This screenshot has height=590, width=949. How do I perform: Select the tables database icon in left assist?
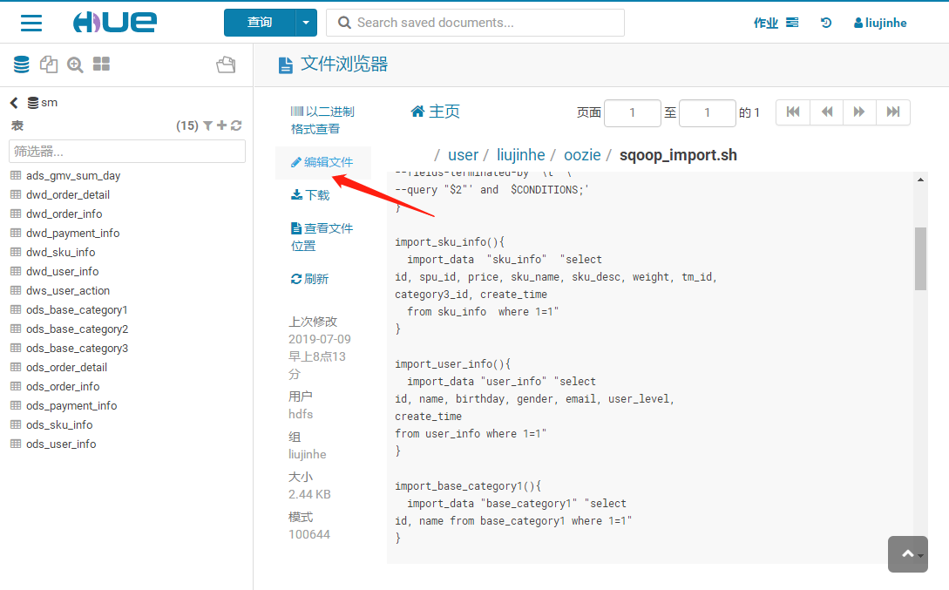(21, 64)
